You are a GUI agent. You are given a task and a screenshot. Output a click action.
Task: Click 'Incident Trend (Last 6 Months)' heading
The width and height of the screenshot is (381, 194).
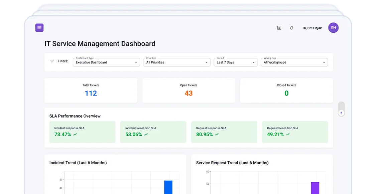[78, 163]
